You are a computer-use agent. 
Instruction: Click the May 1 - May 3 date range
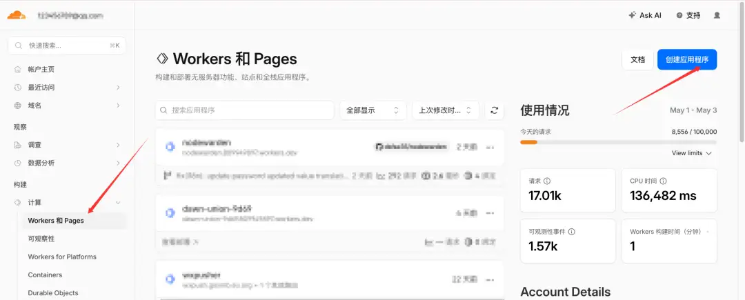coord(693,110)
